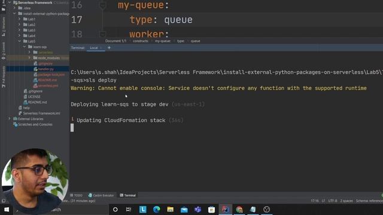Click 'sls deploy' command text in terminal
This screenshot has height=215, width=383.
101,80
